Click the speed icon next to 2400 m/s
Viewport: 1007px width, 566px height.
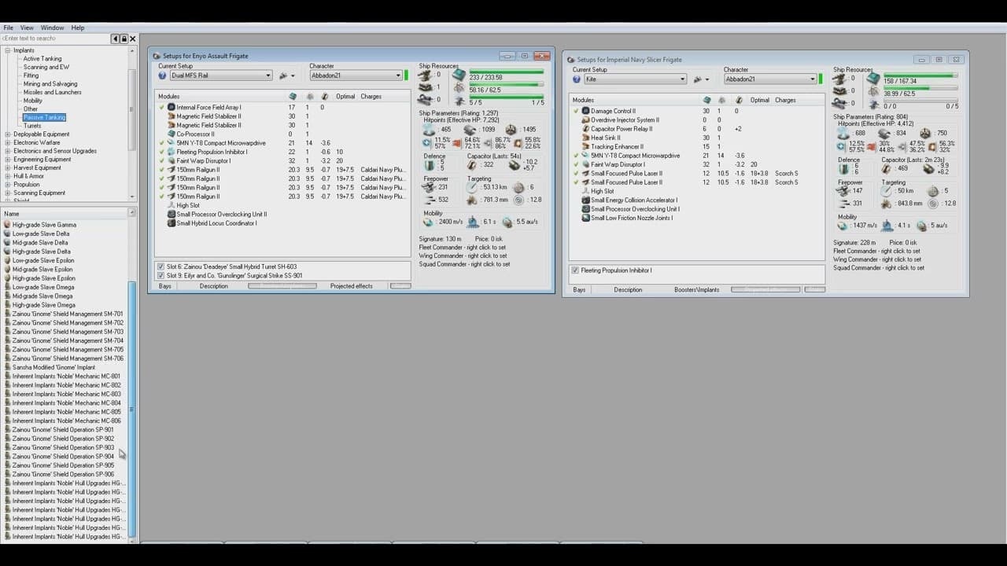tap(429, 222)
